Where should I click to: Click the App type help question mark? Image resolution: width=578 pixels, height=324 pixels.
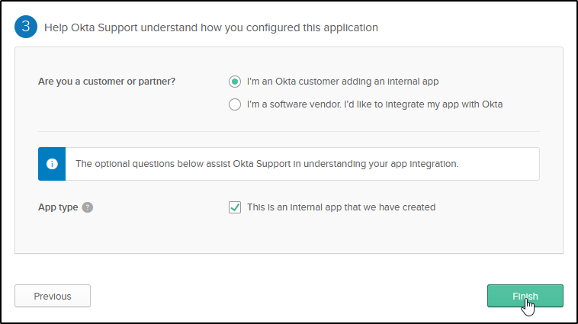[88, 207]
